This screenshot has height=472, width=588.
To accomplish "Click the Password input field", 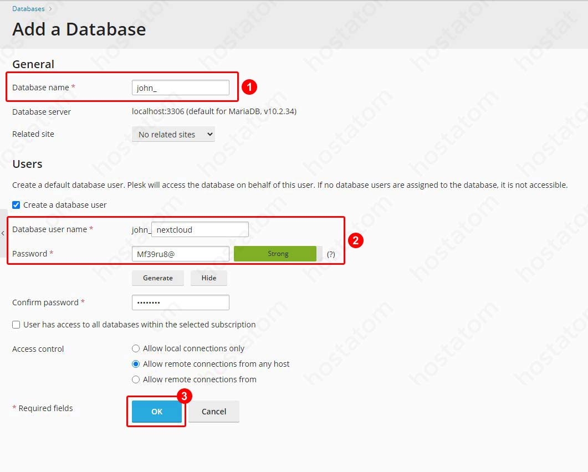I will coord(180,254).
